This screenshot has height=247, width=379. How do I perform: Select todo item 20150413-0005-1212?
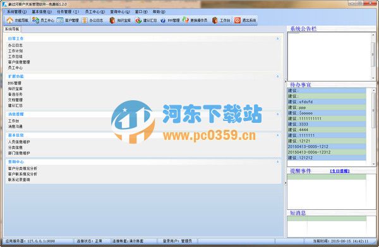tap(327, 147)
